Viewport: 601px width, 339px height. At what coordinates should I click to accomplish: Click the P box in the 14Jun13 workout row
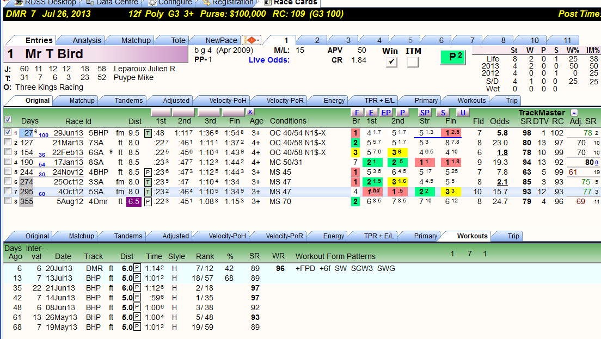(x=137, y=298)
